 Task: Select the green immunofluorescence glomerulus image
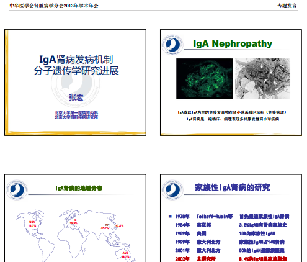(205, 79)
